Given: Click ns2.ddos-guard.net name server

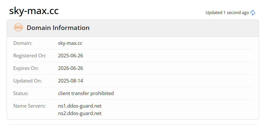Looking at the screenshot, I should [x=80, y=113].
